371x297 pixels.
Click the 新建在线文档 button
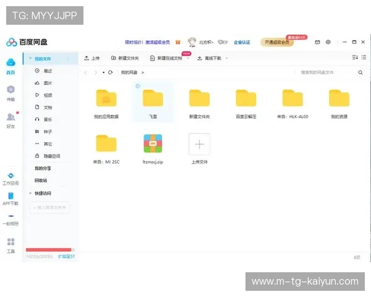point(166,58)
